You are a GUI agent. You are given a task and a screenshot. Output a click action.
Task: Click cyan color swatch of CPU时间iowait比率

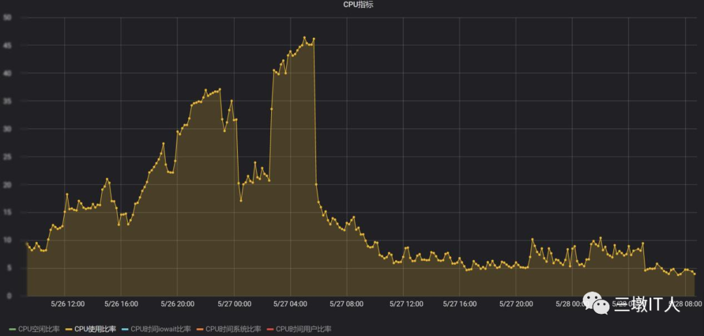[x=125, y=329]
